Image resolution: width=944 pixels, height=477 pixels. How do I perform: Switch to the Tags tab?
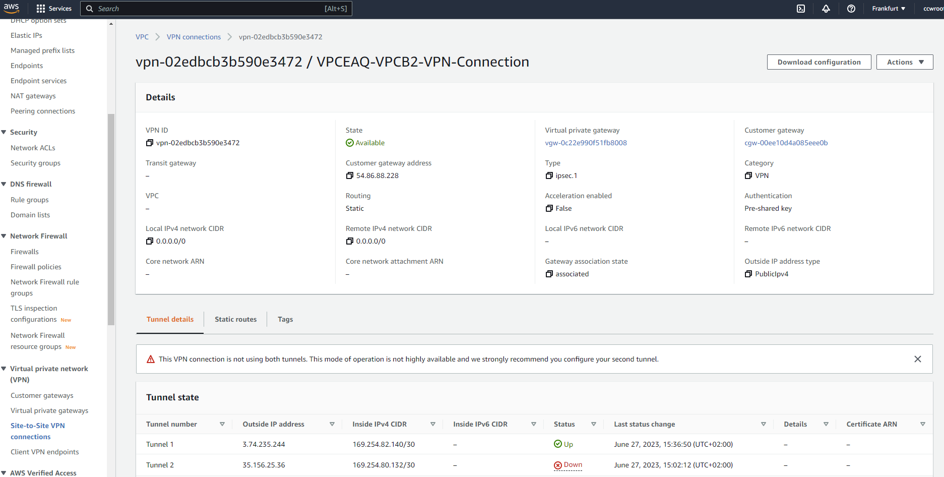285,319
